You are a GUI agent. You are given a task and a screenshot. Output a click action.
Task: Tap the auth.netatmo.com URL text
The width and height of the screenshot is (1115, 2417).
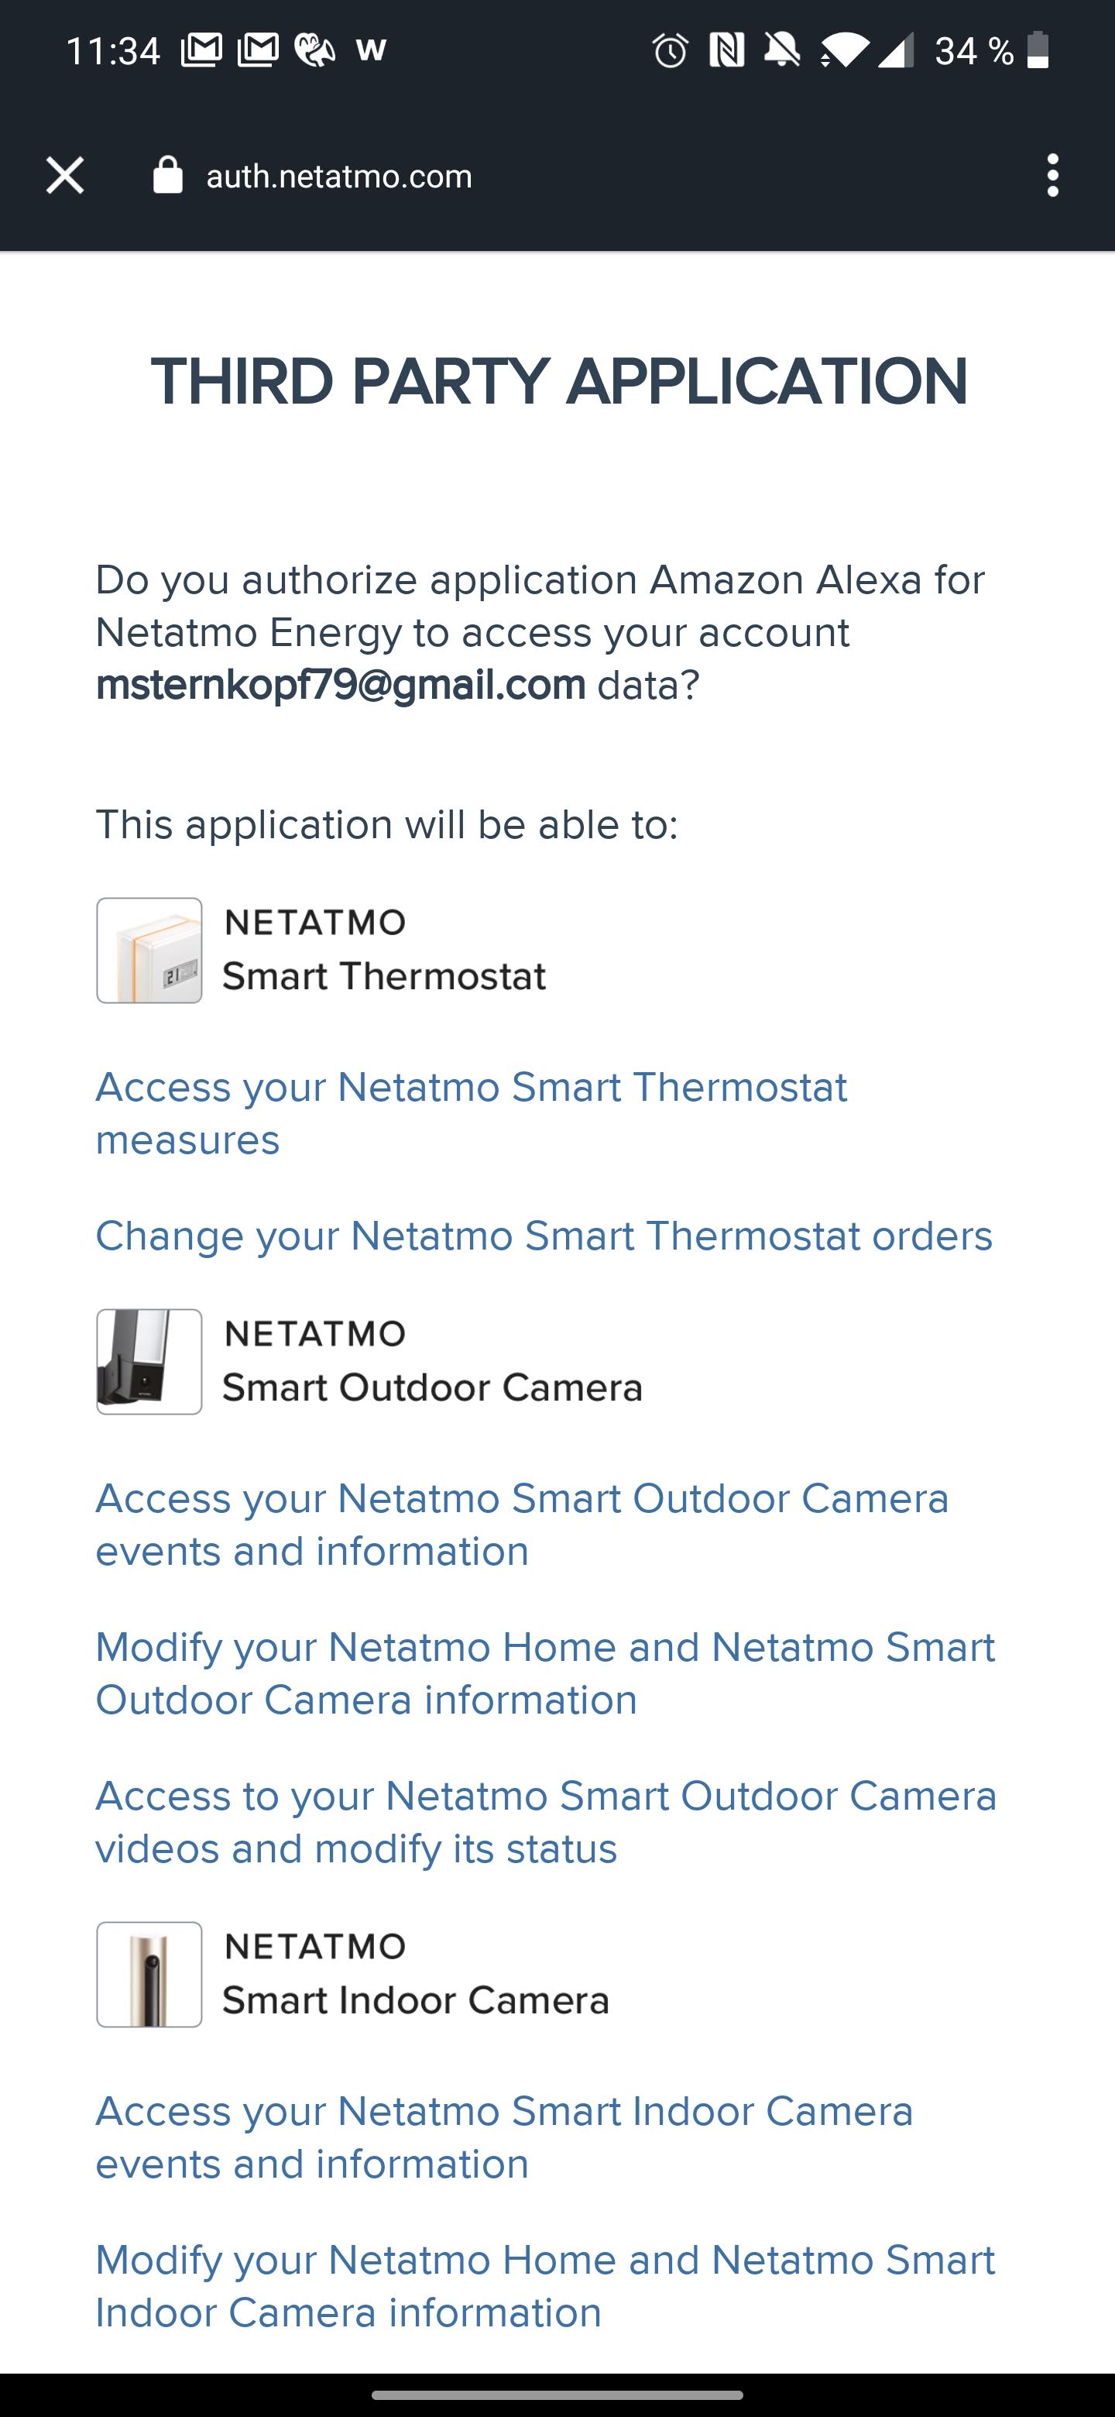pyautogui.click(x=338, y=177)
